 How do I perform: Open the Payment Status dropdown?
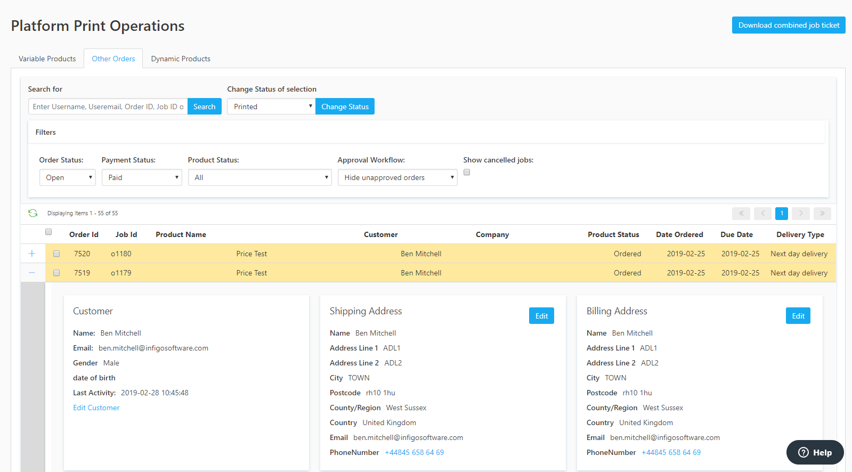coord(142,177)
